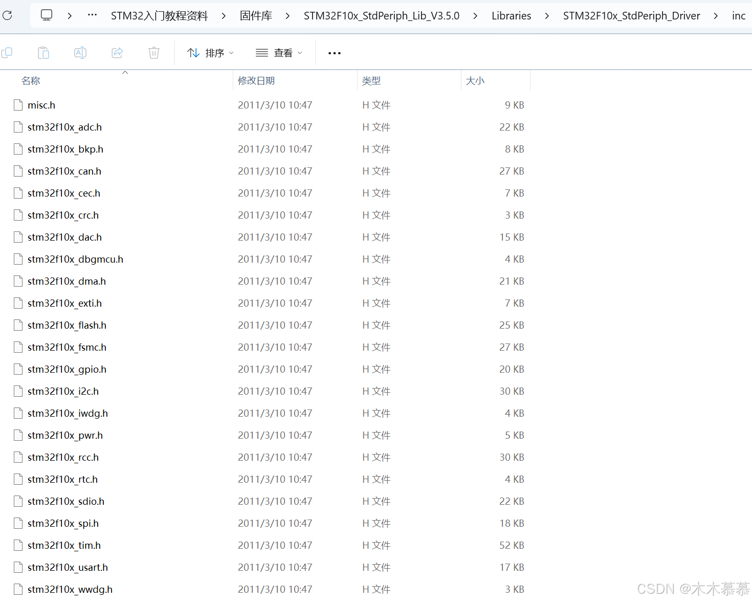Click the file icon beside stm32f10x_i2c.h
Image resolution: width=752 pixels, height=602 pixels.
point(18,391)
